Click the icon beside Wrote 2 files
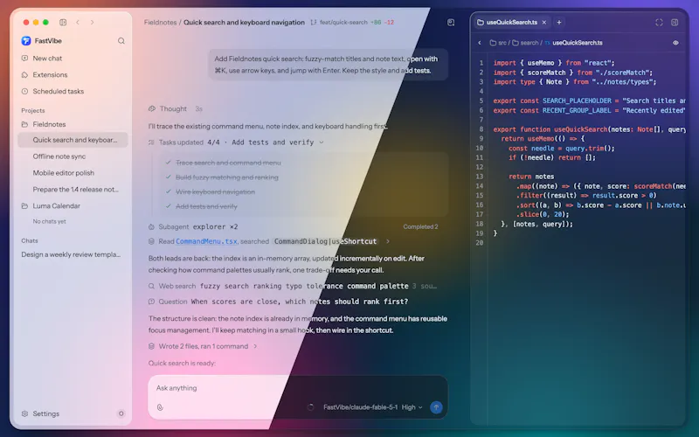This screenshot has height=437, width=699. (151, 346)
